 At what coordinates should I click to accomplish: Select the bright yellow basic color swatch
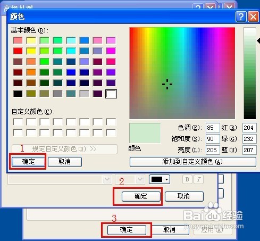coord(31,51)
